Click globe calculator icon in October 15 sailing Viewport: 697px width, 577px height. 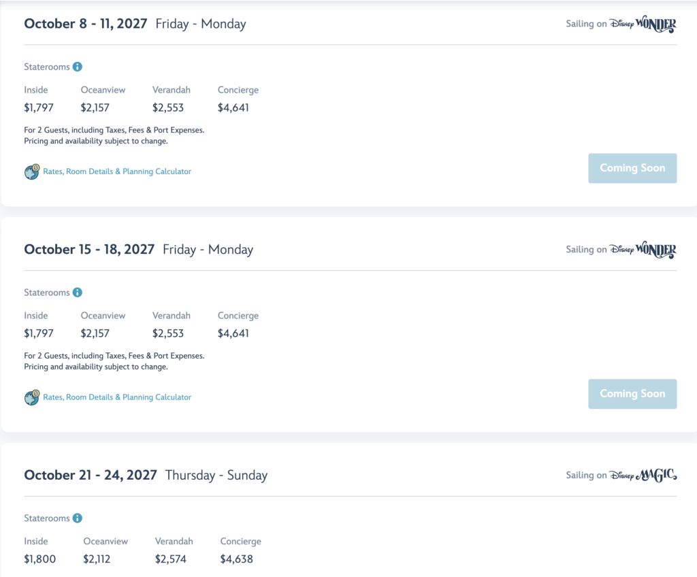[32, 397]
